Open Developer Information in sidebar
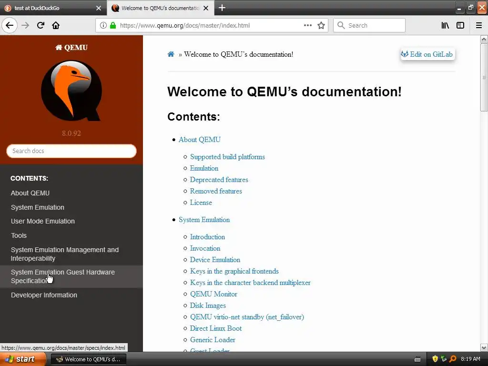The width and height of the screenshot is (488, 366). tap(44, 295)
